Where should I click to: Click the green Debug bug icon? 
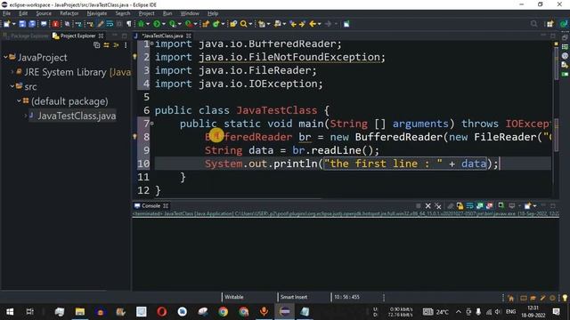[141, 24]
